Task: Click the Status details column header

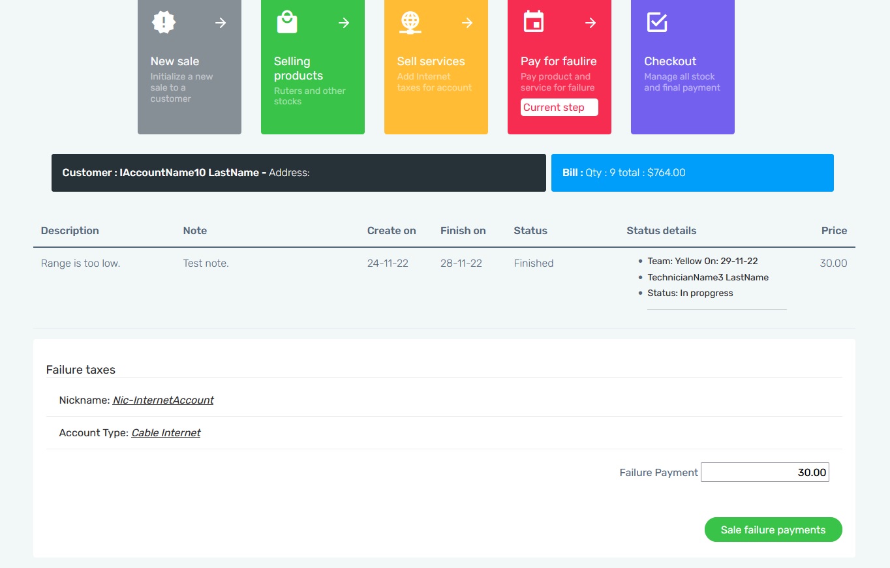Action: click(662, 230)
